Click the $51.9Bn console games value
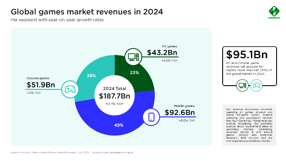 [x=41, y=85]
